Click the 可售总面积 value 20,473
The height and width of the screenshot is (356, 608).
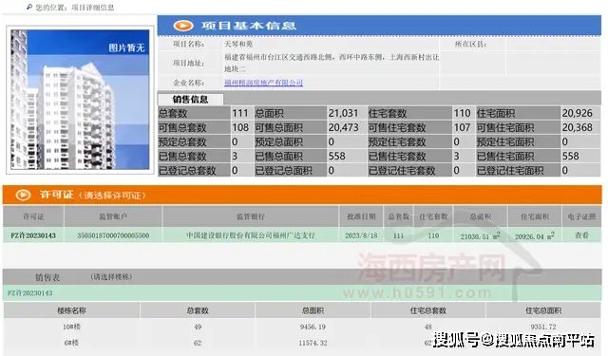point(344,127)
